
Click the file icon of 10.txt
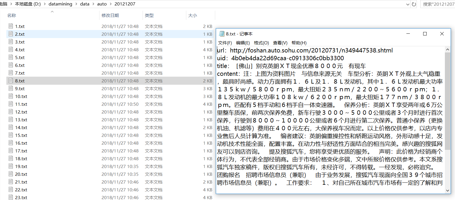[11, 96]
